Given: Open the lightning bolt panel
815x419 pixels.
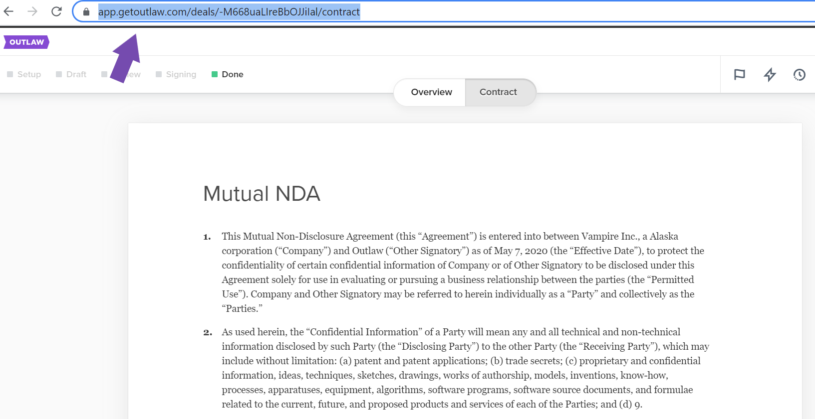Looking at the screenshot, I should click(770, 75).
